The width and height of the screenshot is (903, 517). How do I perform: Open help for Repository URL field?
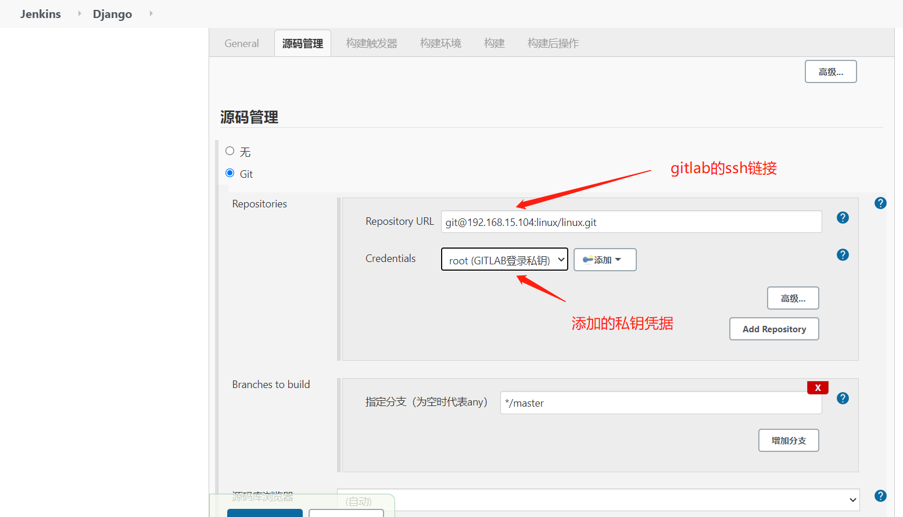pos(843,218)
